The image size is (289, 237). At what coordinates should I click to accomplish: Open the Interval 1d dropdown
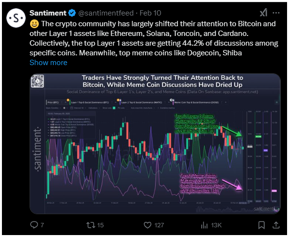click(79, 108)
